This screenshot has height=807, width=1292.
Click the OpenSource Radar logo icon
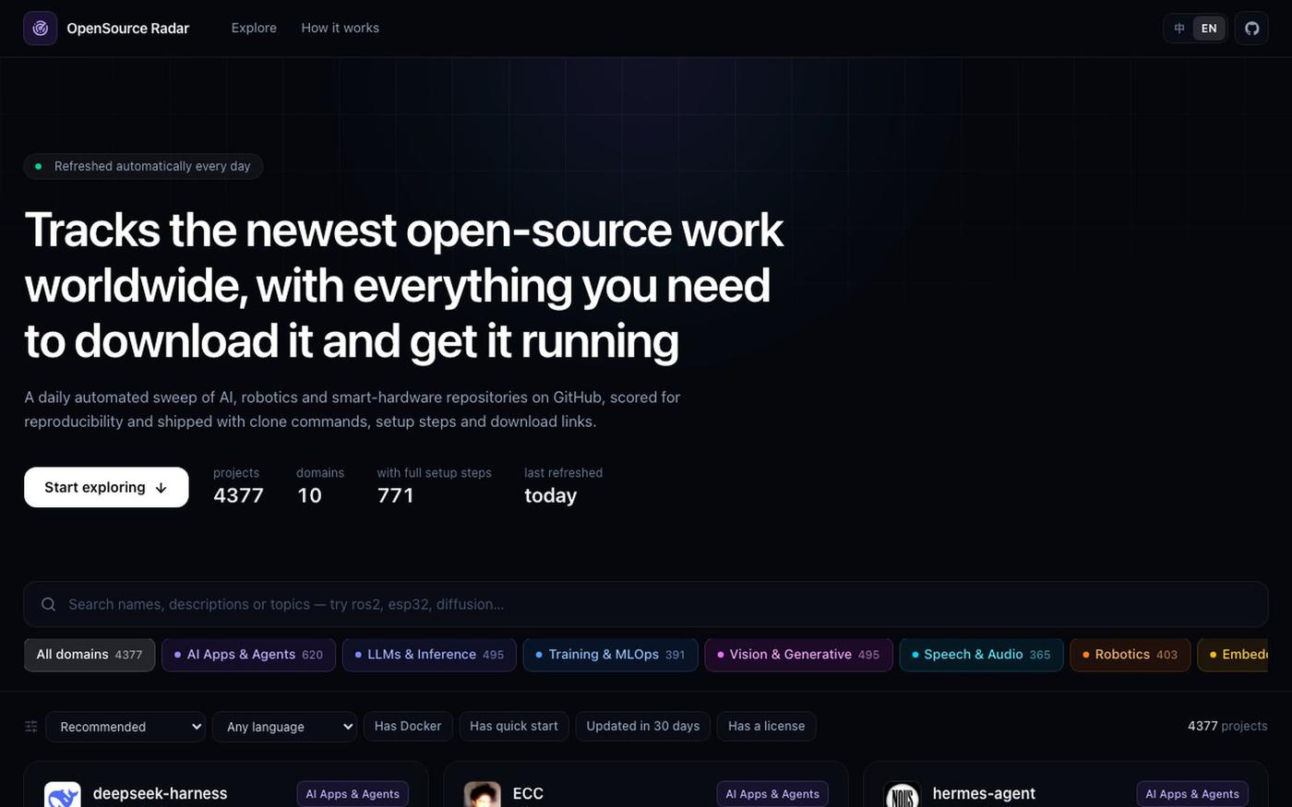coord(41,29)
